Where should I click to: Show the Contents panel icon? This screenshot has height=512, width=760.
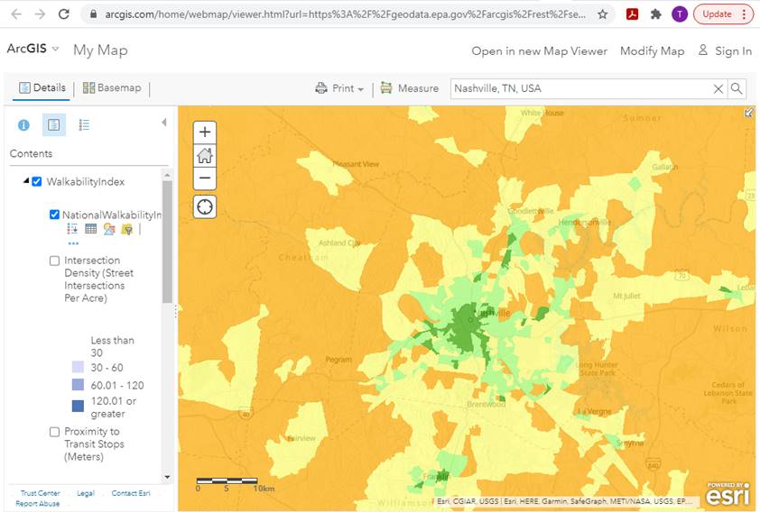pos(54,125)
